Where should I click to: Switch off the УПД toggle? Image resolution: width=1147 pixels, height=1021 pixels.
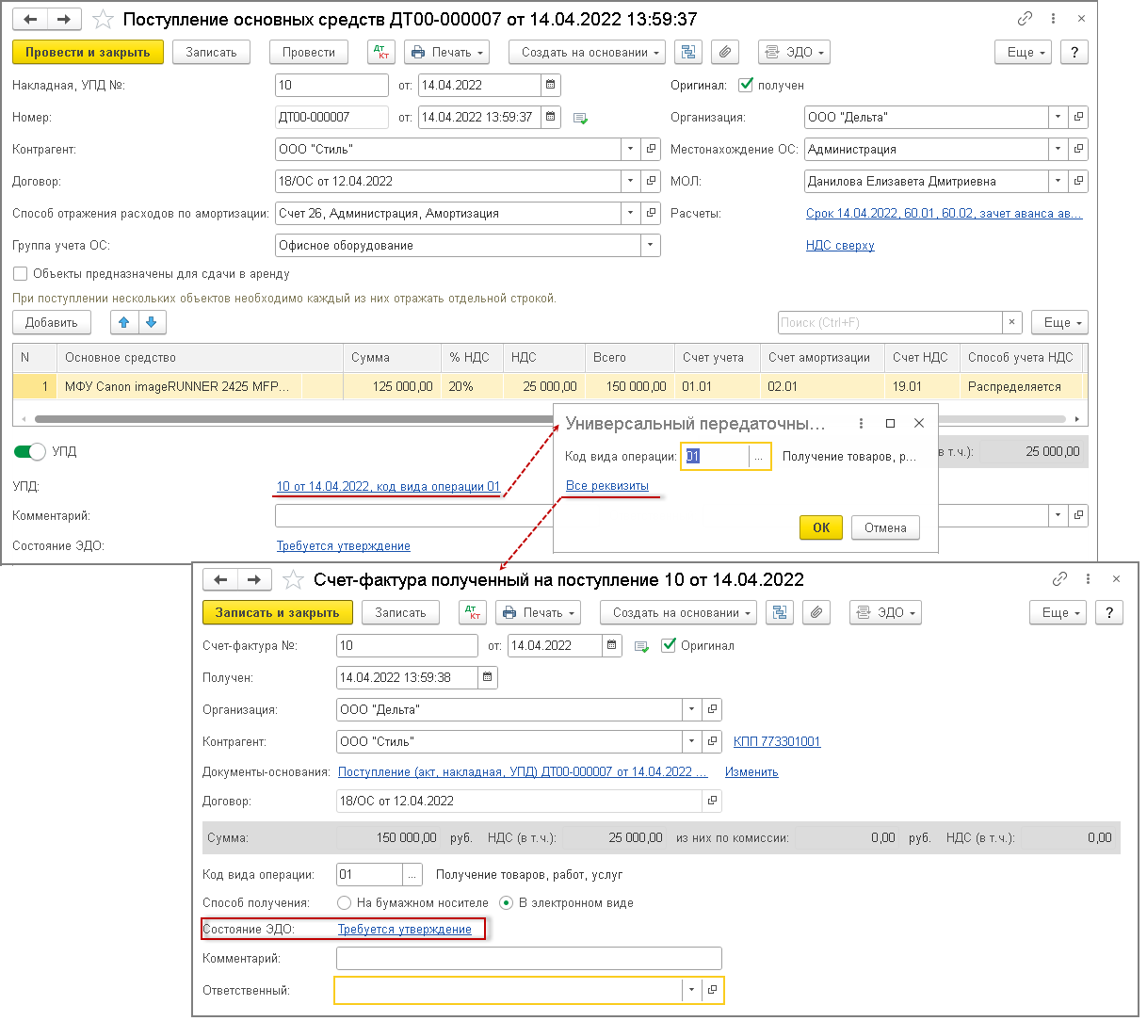[30, 452]
